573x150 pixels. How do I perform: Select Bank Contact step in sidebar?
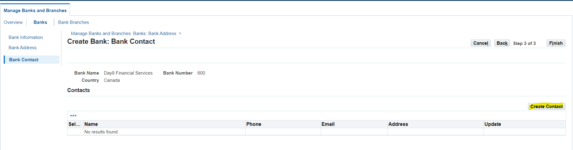pos(31,60)
